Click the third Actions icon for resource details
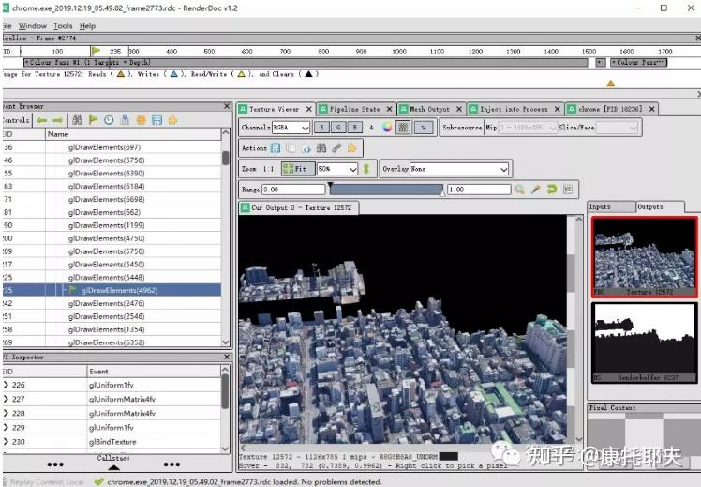The width and height of the screenshot is (701, 487). click(306, 147)
